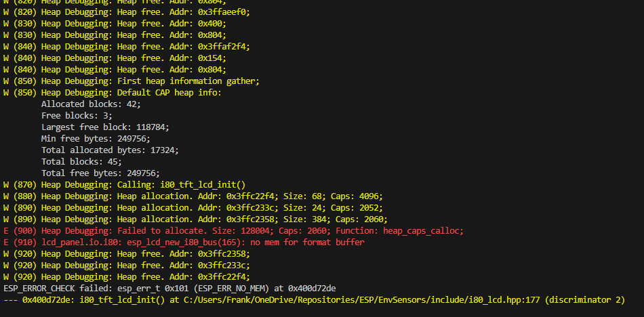Image resolution: width=644 pixels, height=317 pixels.
Task: Click the heap free line for 0x3ffaf2f4
Action: (x=127, y=47)
